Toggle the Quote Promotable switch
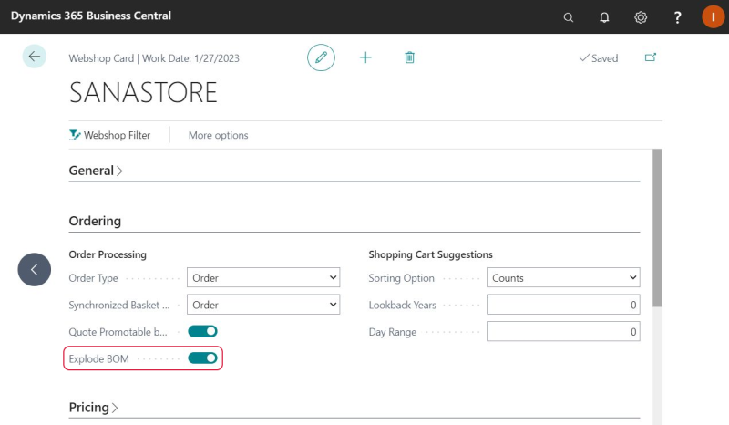 (202, 331)
